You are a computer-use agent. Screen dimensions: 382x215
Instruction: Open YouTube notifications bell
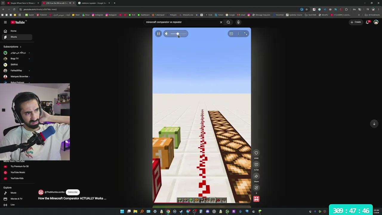[368, 22]
